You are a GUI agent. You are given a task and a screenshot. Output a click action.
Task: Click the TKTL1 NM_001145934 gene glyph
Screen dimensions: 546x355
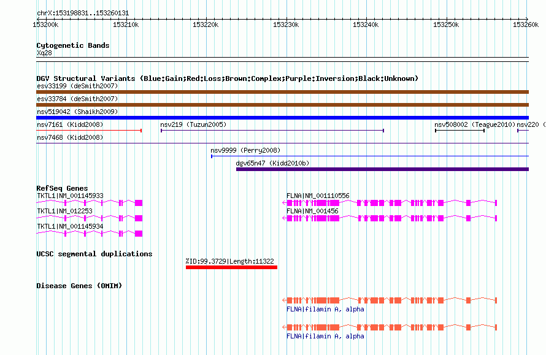click(90, 234)
